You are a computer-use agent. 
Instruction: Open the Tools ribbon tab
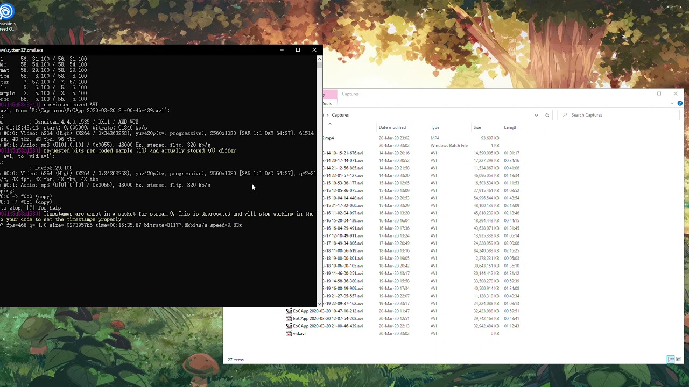[x=327, y=104]
